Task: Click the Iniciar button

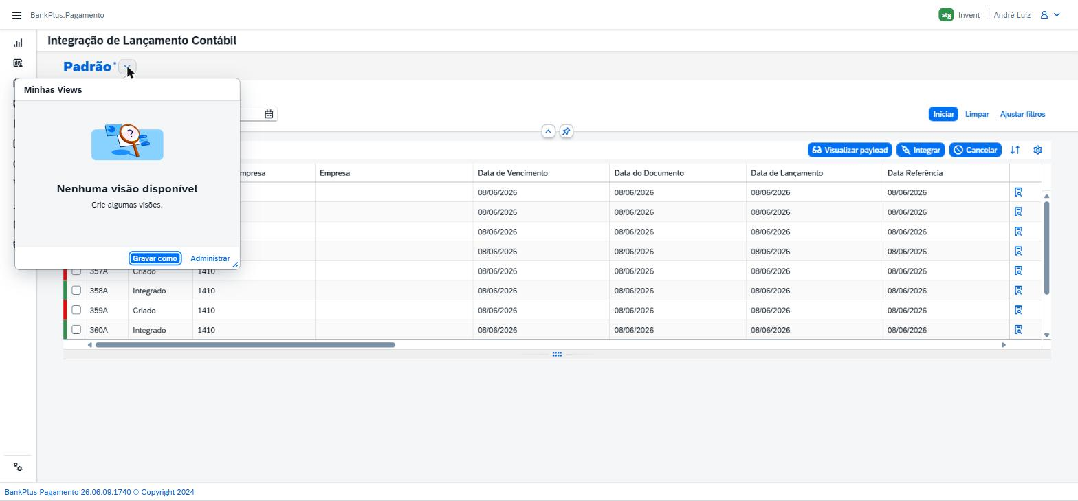Action: tap(943, 114)
